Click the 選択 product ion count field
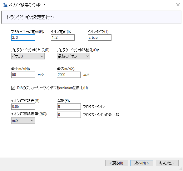The height and width of the screenshot is (171, 183). tap(69, 107)
